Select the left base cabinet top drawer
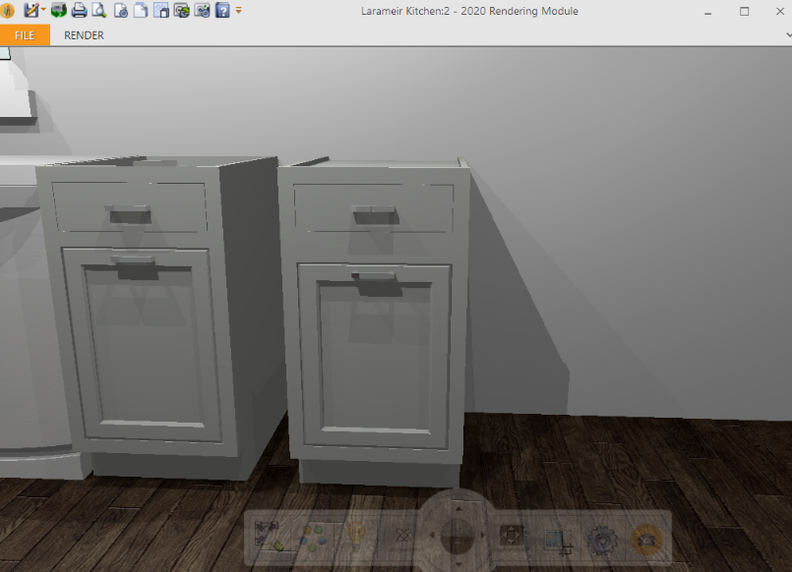Screen dimensions: 792x572 click(130, 206)
